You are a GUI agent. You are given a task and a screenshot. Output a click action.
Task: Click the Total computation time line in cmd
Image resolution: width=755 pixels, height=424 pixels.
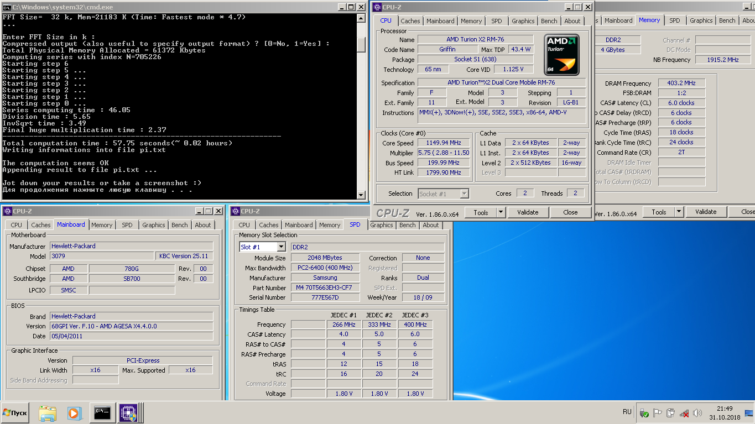pyautogui.click(x=117, y=143)
